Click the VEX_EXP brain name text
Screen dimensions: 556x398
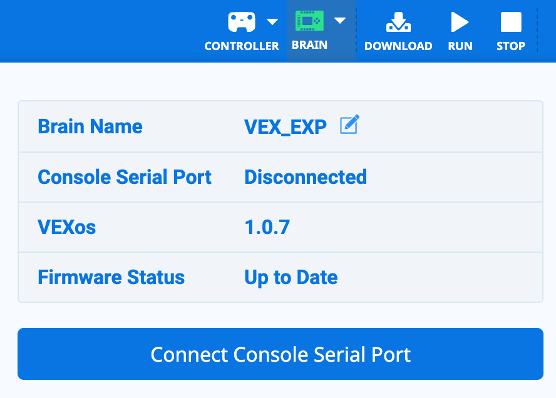(285, 126)
